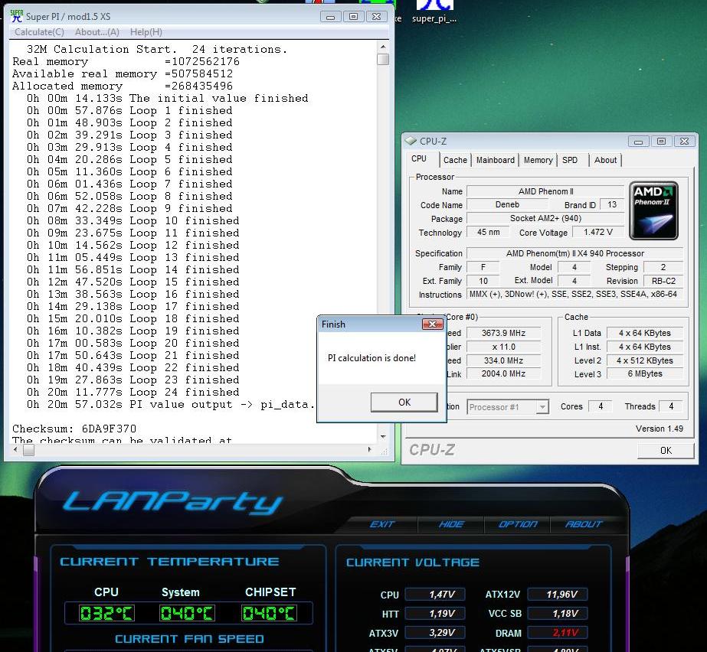Click the core speed value 3673.9 MHz

[503, 333]
